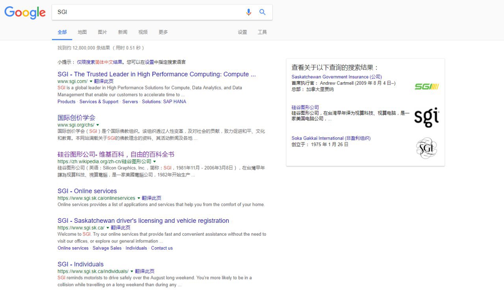Screen dimensions: 504x296
Task: Switch to the 新闻 news tab
Action: (122, 32)
